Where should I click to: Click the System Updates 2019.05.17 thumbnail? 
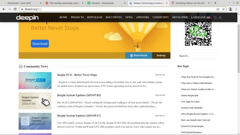[35, 121]
